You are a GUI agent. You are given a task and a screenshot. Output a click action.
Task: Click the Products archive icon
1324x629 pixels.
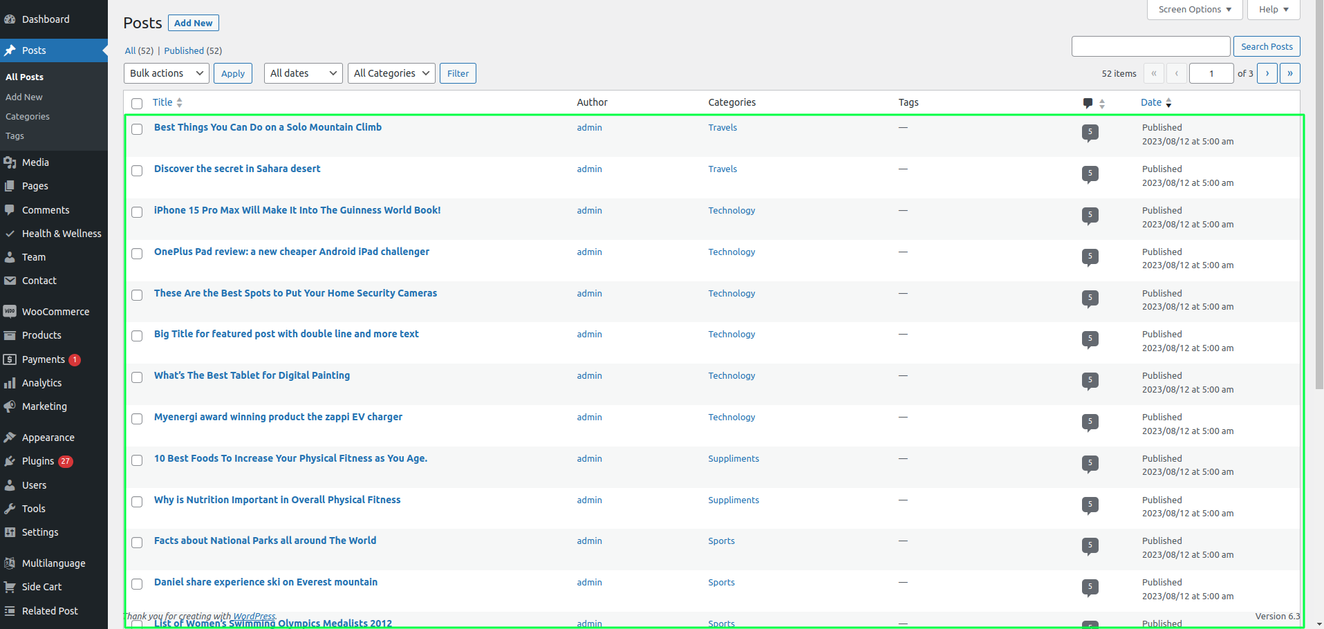pyautogui.click(x=10, y=335)
